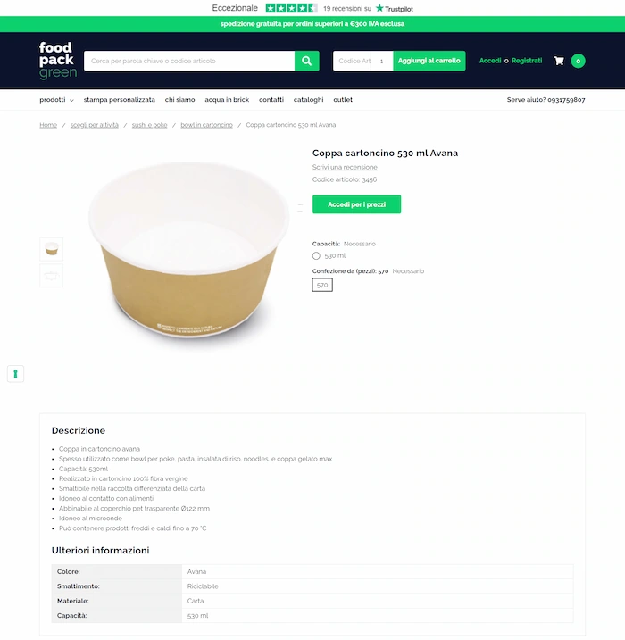Select the 570 pieces pack option
Viewport: 625px width, 640px height.
322,285
